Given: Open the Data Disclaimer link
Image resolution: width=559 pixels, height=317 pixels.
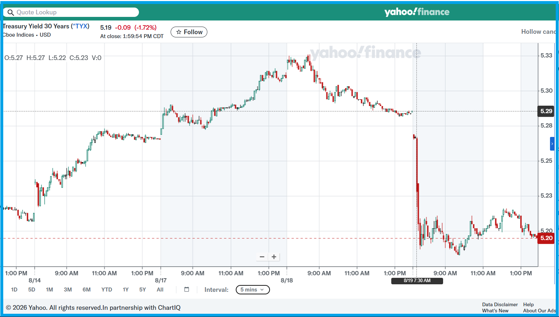Looking at the screenshot, I should [500, 304].
